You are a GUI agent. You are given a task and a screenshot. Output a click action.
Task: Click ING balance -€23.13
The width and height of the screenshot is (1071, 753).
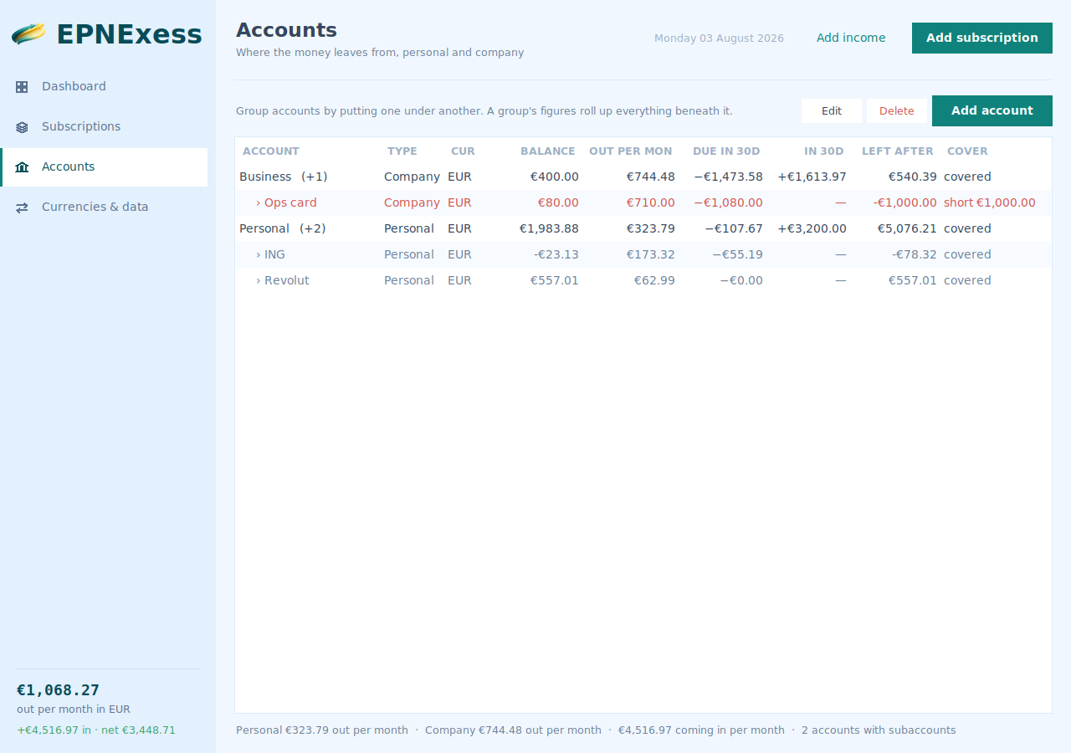(x=556, y=254)
